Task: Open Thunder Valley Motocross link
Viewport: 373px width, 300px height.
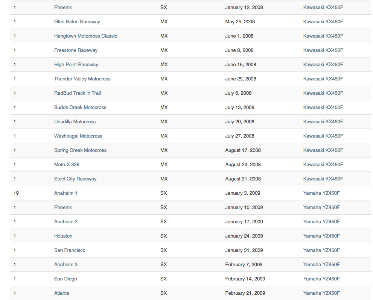Action: [x=82, y=79]
